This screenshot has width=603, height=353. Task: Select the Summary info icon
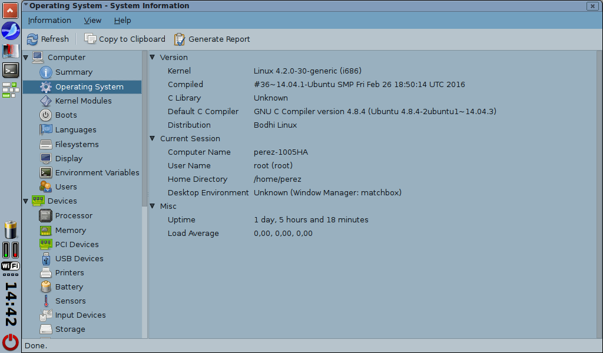tap(46, 72)
